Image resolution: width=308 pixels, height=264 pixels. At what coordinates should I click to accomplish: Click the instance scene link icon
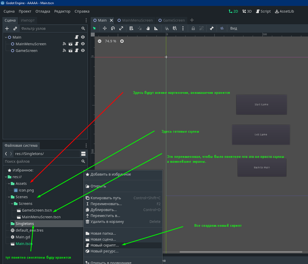pyautogui.click(x=15, y=29)
